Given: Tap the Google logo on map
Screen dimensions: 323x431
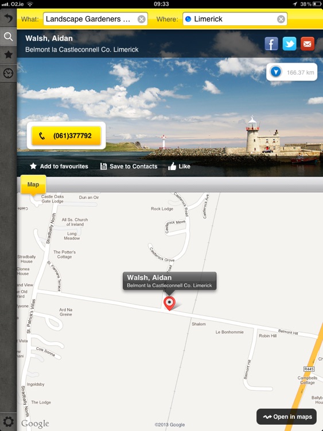Looking at the screenshot, I should point(35,424).
